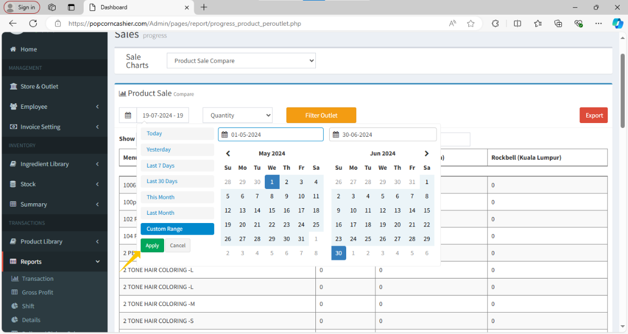Image resolution: width=628 pixels, height=334 pixels.
Task: Click the Stock database icon
Action: click(13, 184)
